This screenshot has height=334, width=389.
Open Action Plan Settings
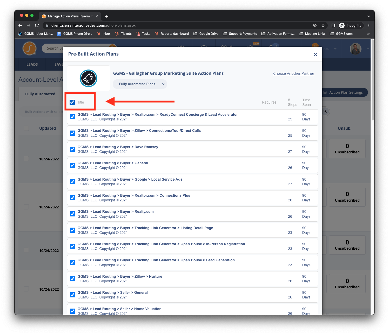pyautogui.click(x=345, y=92)
